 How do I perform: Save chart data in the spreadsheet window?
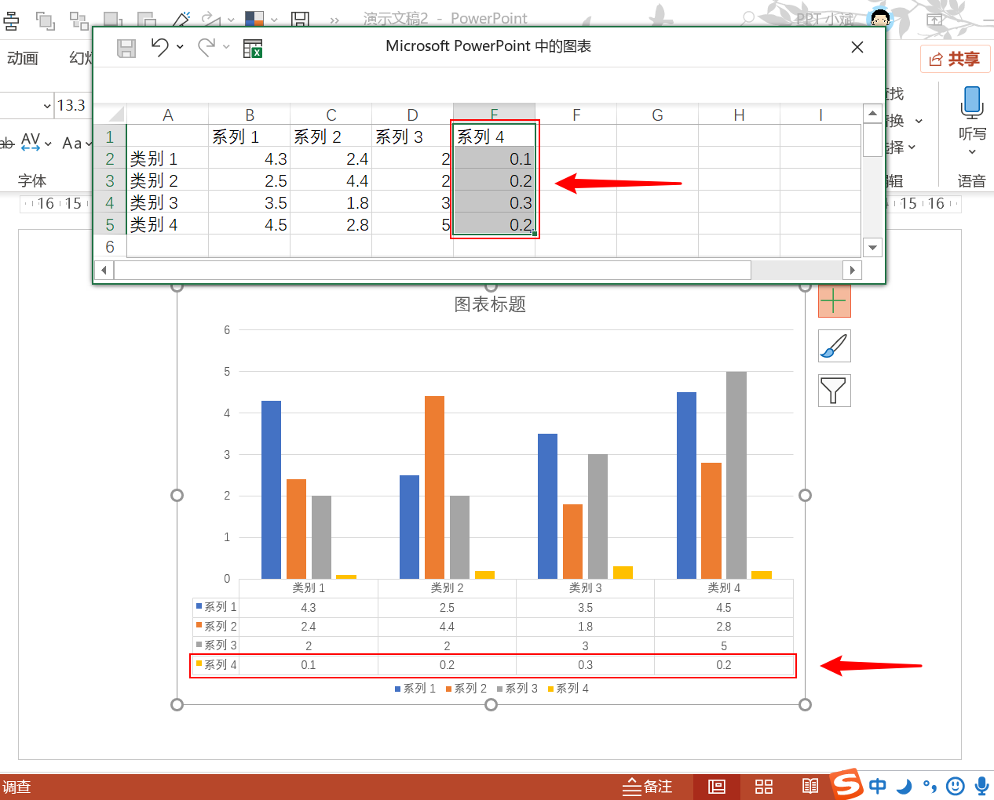pos(126,49)
